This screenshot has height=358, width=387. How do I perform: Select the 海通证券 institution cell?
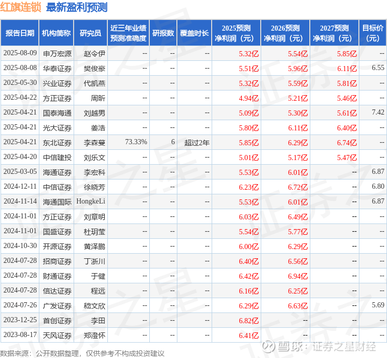(57, 172)
